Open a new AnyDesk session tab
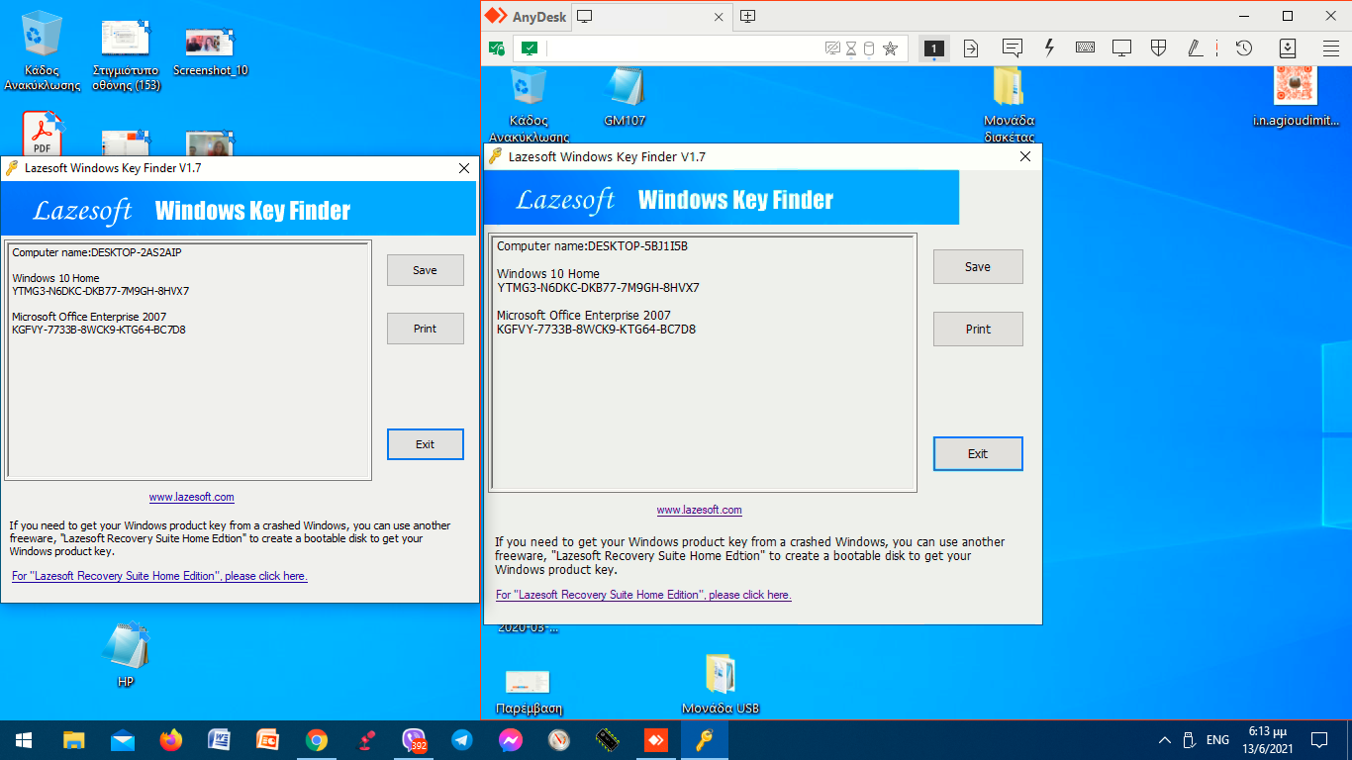Viewport: 1352px width, 760px height. 748,17
